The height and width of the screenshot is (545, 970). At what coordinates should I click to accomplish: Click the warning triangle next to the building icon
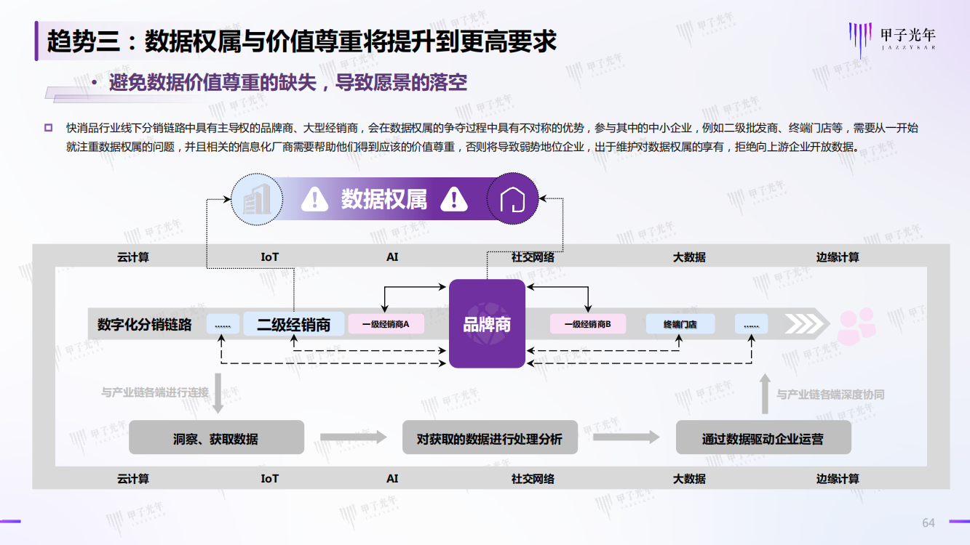point(314,198)
